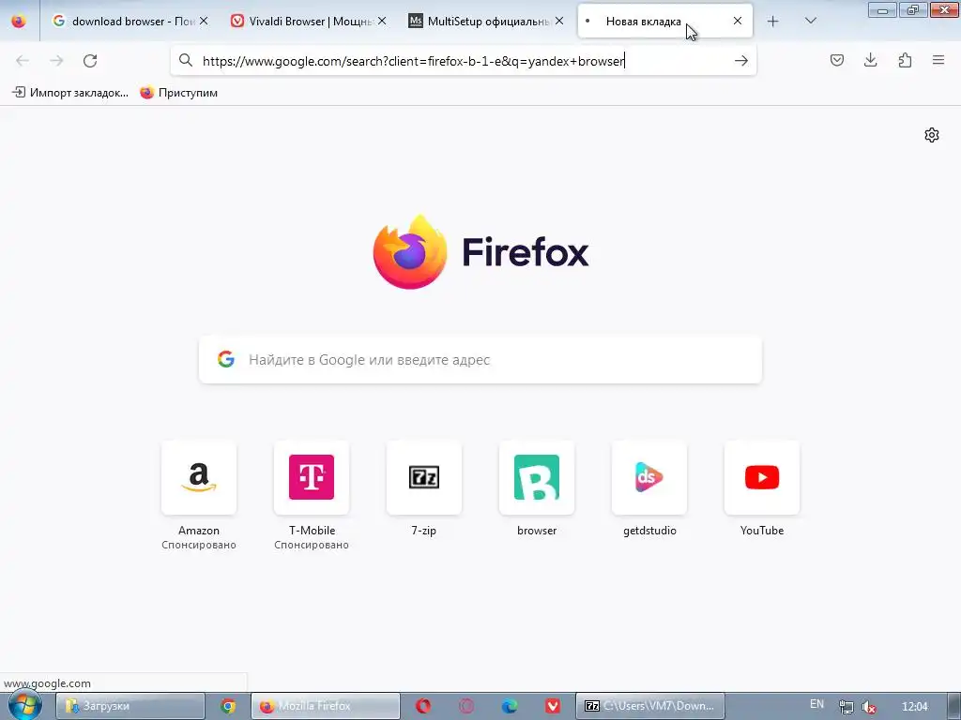This screenshot has width=961, height=720.
Task: Click the address bar search magnifier icon
Action: click(186, 60)
